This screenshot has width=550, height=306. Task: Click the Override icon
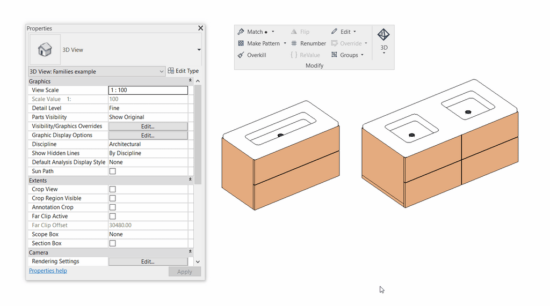(x=334, y=43)
